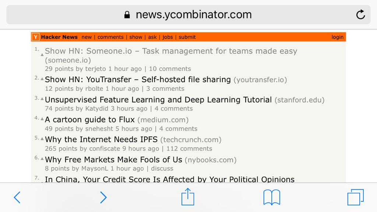Open the Show HN: Someone.io story
Image resolution: width=377 pixels, height=212 pixels.
pyautogui.click(x=171, y=51)
